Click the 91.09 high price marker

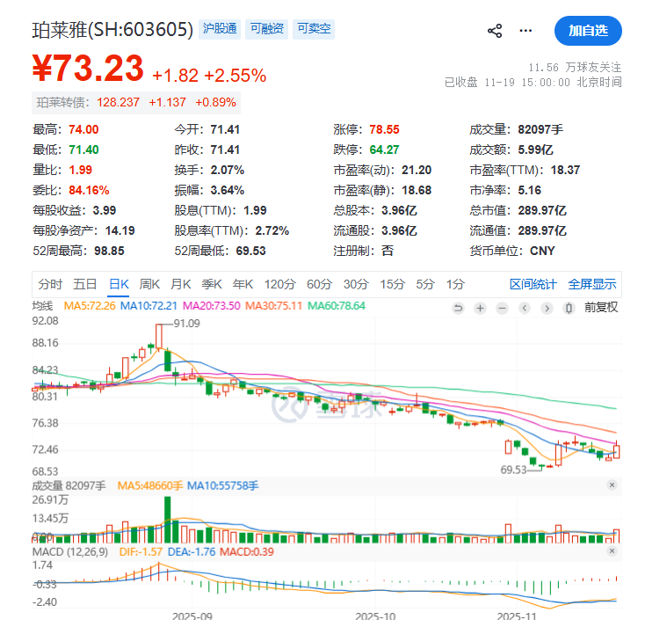coord(187,324)
